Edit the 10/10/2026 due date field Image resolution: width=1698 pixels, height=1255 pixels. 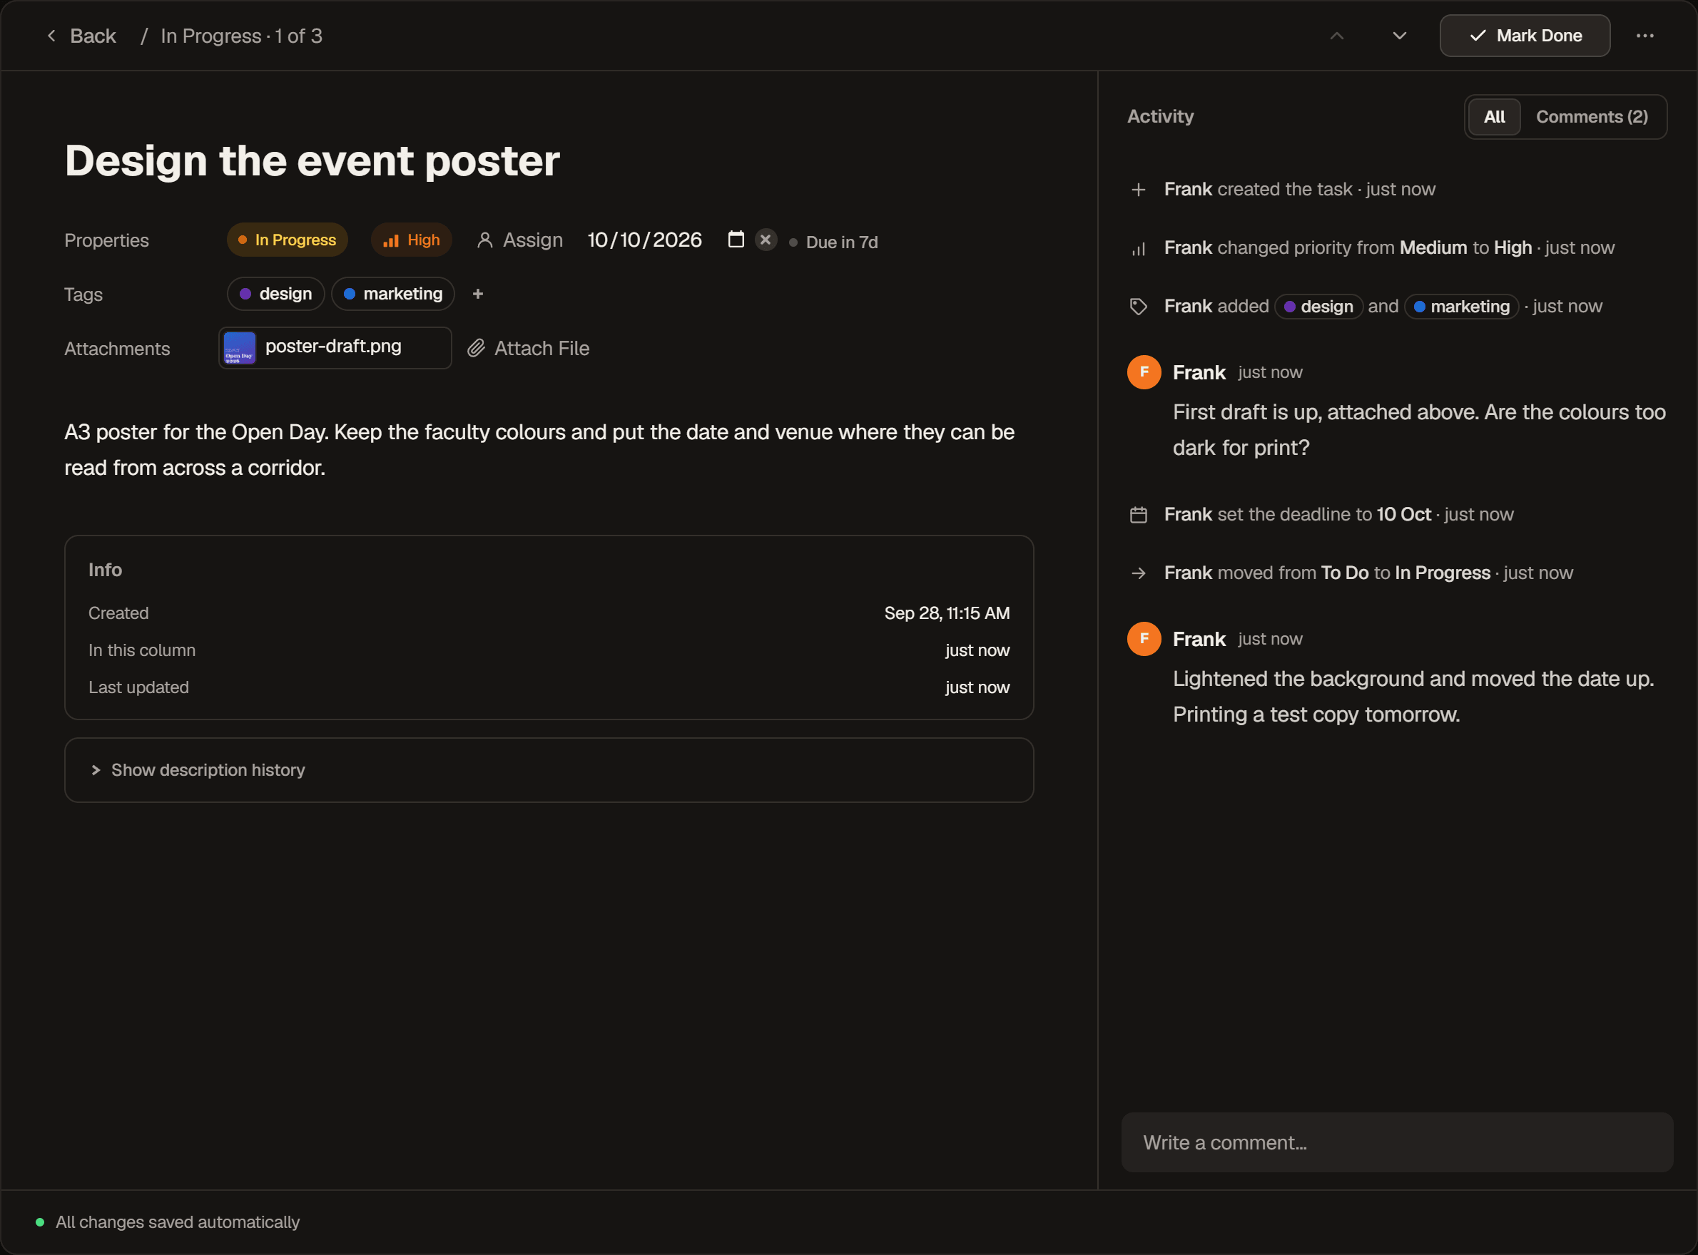pyautogui.click(x=644, y=240)
